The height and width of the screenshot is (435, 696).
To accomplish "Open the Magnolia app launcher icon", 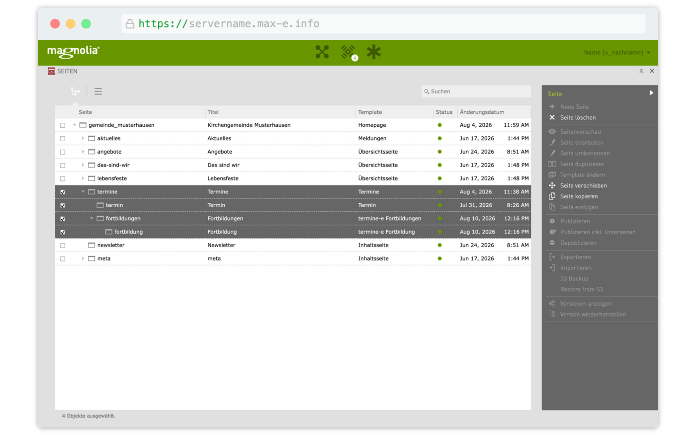I will 322,52.
